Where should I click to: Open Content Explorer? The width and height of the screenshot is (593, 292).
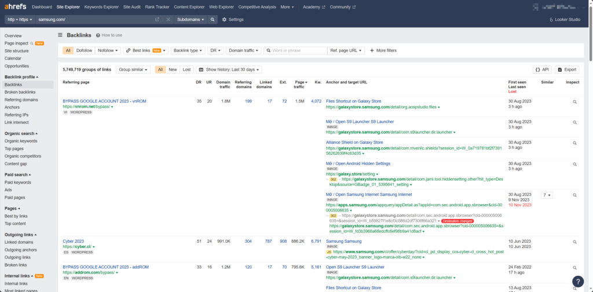189,7
